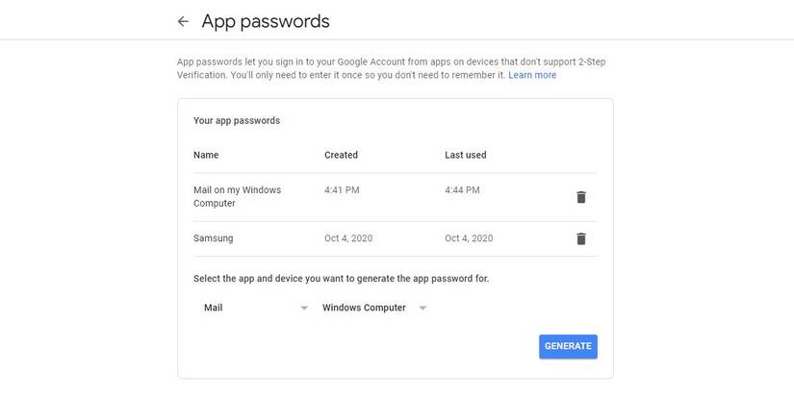Click the App passwords page title
This screenshot has width=794, height=397.
coord(266,21)
